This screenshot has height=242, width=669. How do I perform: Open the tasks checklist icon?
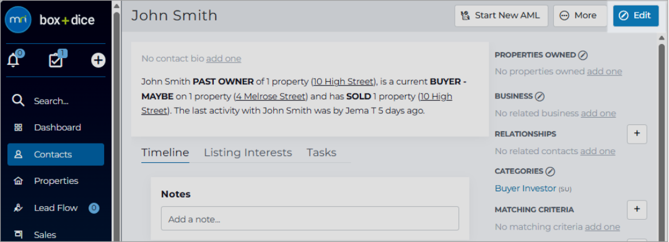[x=56, y=61]
